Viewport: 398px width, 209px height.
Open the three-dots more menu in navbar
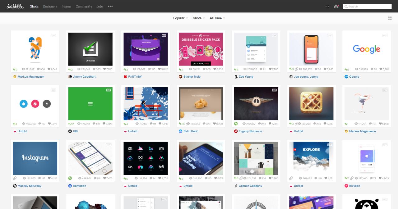(110, 6)
